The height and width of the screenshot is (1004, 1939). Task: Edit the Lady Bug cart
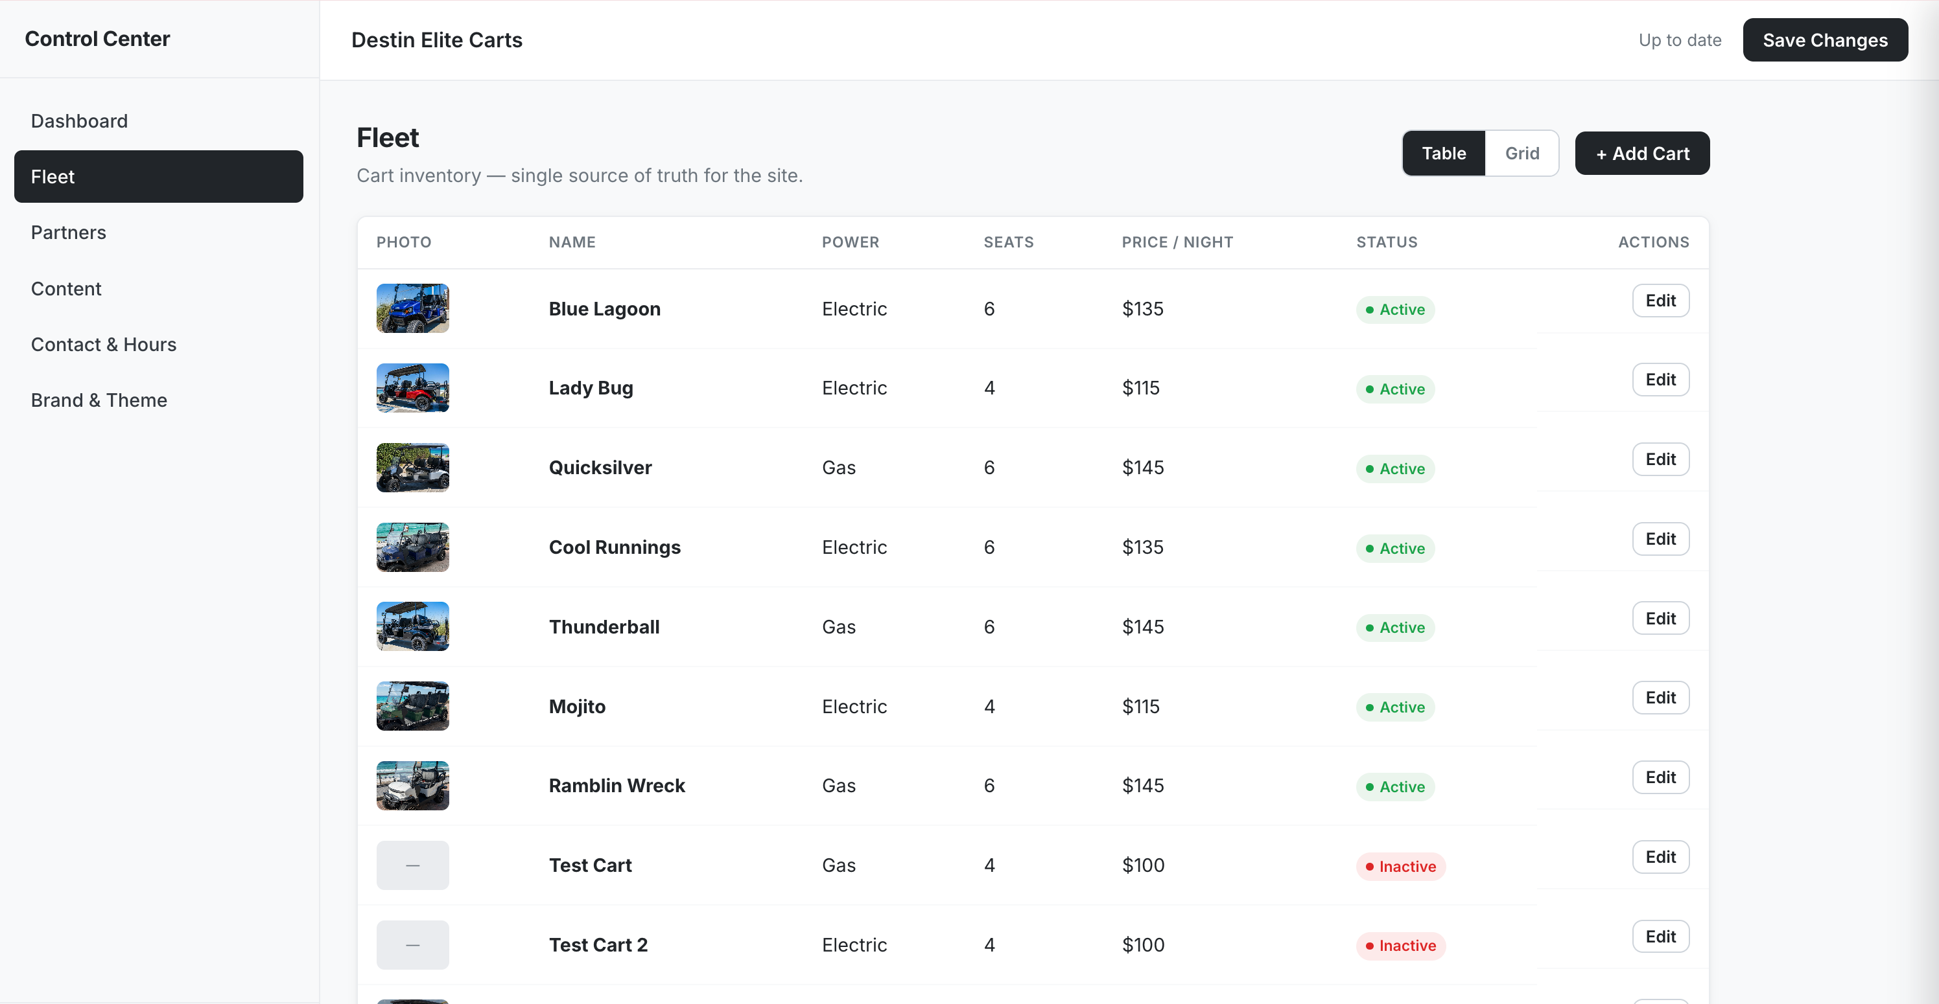(x=1660, y=380)
